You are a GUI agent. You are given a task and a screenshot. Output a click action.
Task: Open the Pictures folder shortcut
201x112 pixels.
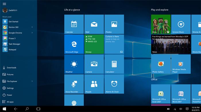[x=8, y=74]
